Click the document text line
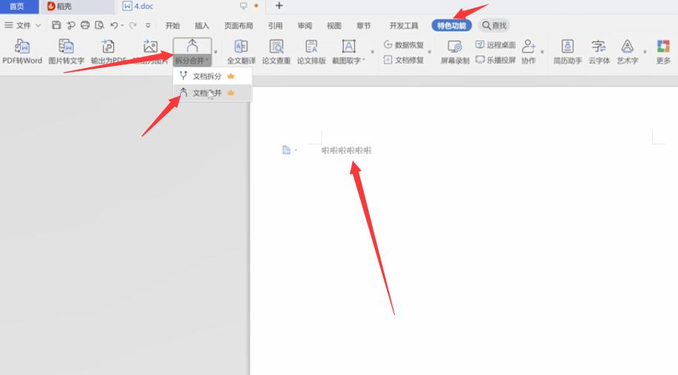 [346, 150]
